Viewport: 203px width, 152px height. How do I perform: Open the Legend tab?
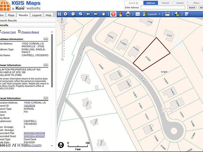pyautogui.click(x=37, y=15)
